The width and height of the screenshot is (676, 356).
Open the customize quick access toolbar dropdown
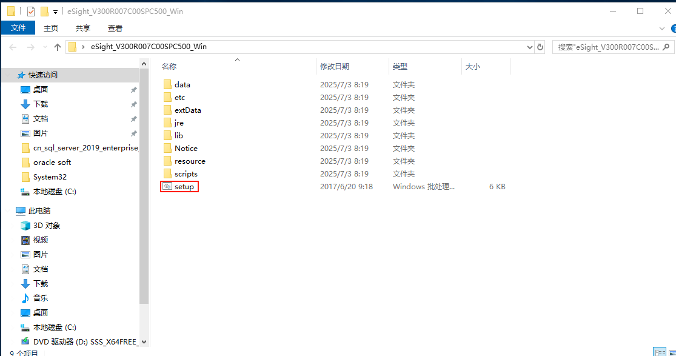click(55, 12)
